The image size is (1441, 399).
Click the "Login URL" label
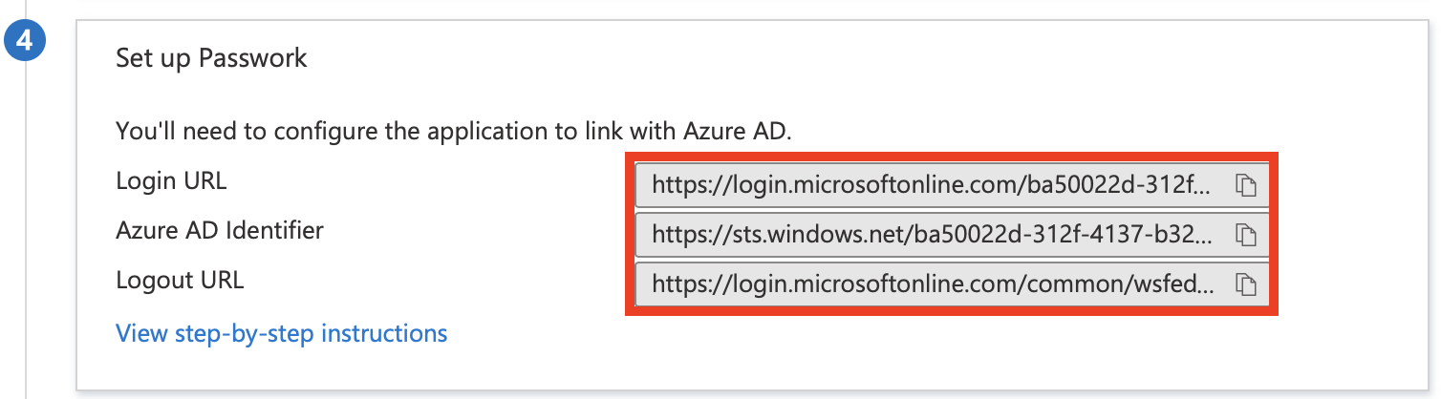tap(171, 180)
